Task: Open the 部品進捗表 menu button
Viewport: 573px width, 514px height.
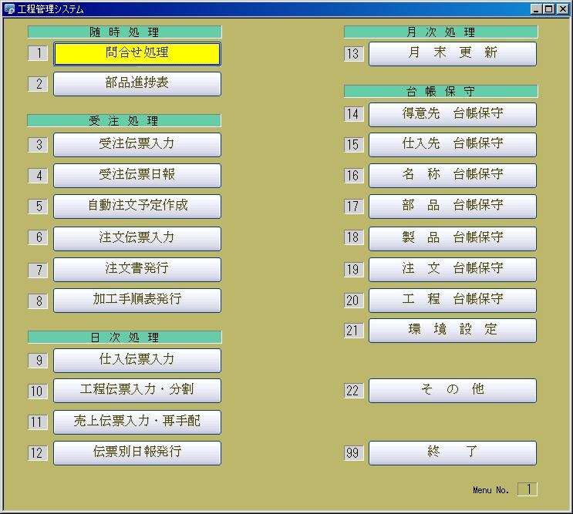Action: [137, 84]
